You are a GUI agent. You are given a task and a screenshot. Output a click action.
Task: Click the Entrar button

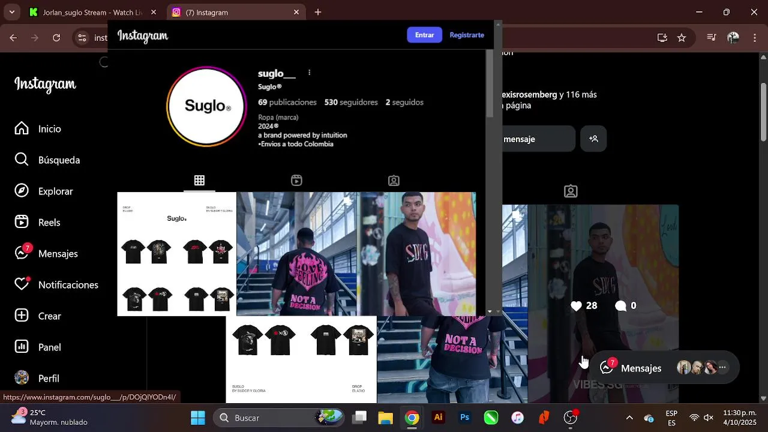click(x=424, y=35)
